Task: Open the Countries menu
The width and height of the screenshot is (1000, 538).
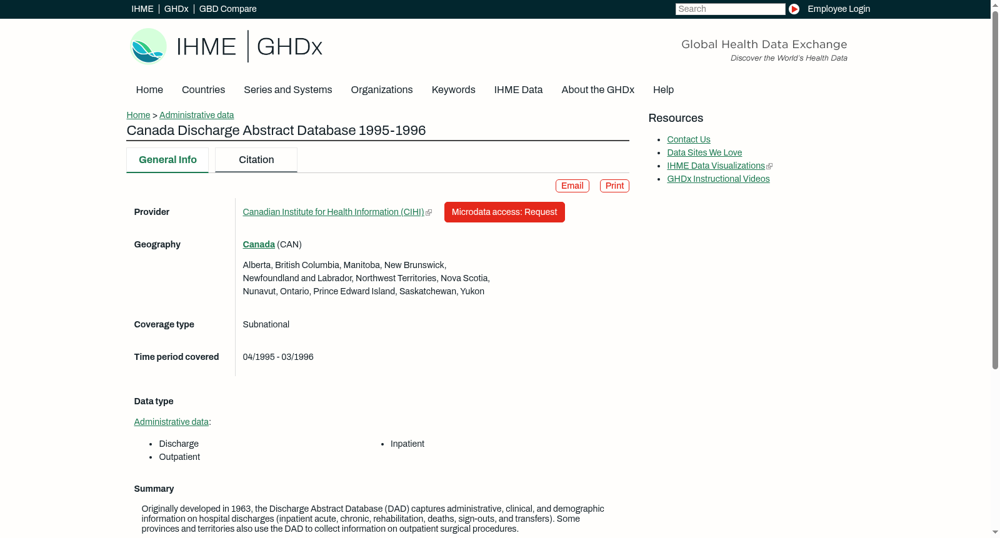Action: [x=204, y=90]
